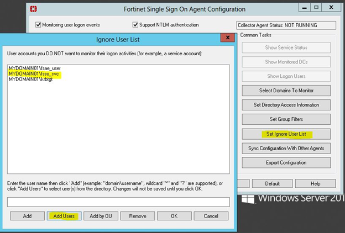Toggle Monitoring user logon events checkbox
This screenshot has width=345, height=233.
[38, 25]
